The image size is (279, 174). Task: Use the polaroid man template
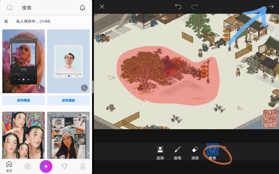pyautogui.click(x=68, y=100)
